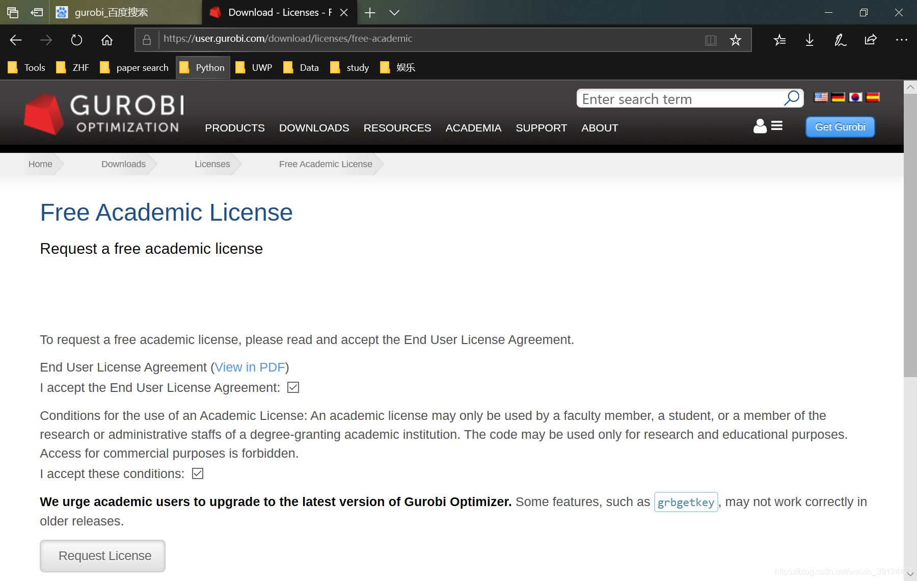Click the search magnifier icon
The width and height of the screenshot is (917, 581).
pyautogui.click(x=792, y=98)
